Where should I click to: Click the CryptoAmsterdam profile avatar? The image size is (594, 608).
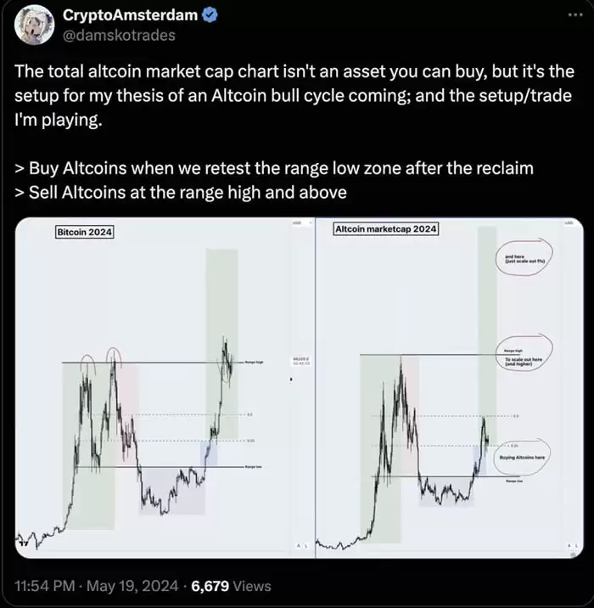(33, 26)
